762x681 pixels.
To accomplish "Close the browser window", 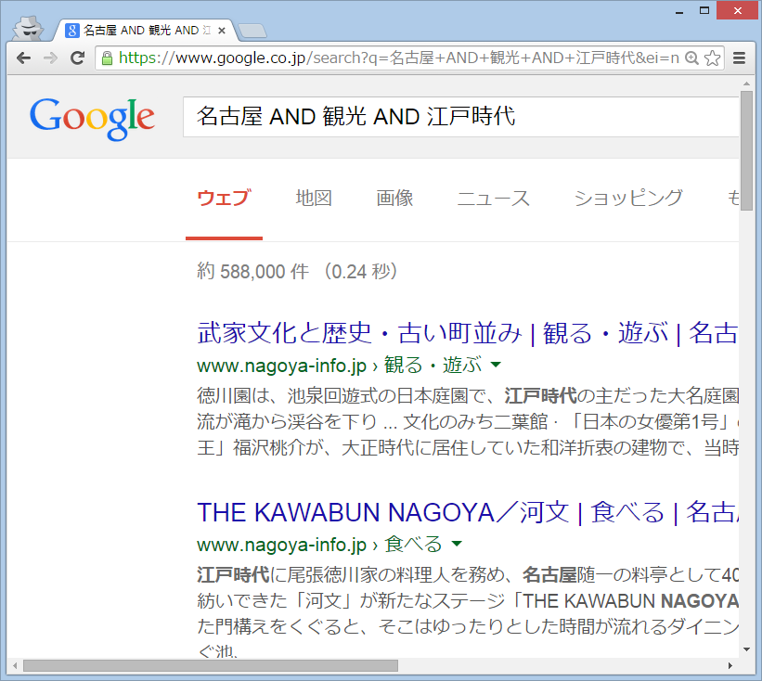I will 737,10.
